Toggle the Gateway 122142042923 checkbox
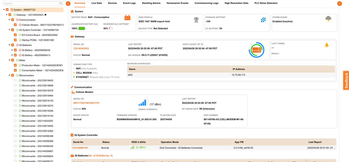 point(10,15)
